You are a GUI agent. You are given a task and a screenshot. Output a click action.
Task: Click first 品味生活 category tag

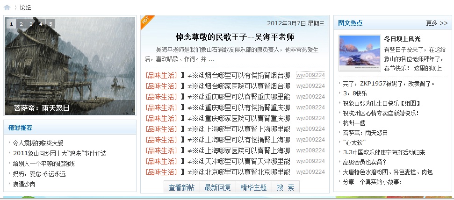[162, 75]
